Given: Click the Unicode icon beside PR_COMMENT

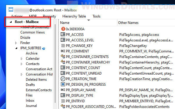Looking at the screenshot, I should 63,51.
